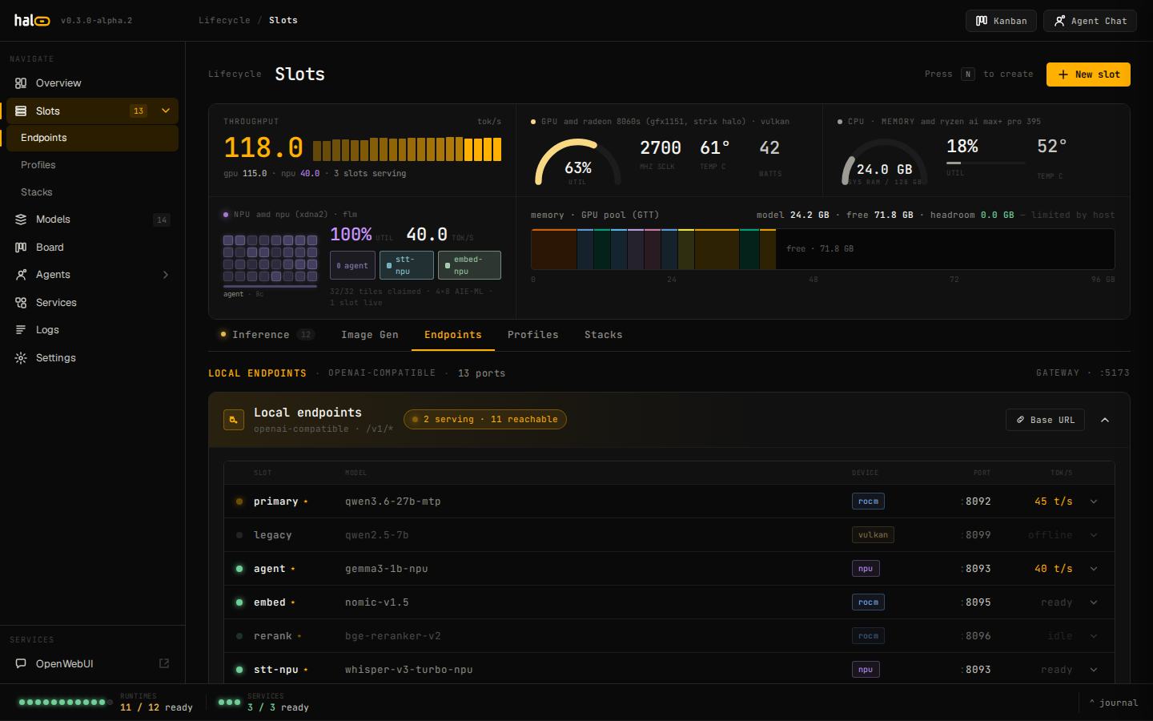Click the npu badge on agent row
This screenshot has width=1153, height=721.
(866, 569)
